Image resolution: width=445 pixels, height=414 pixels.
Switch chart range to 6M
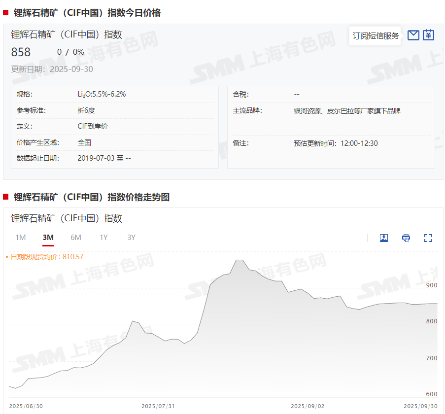point(76,238)
